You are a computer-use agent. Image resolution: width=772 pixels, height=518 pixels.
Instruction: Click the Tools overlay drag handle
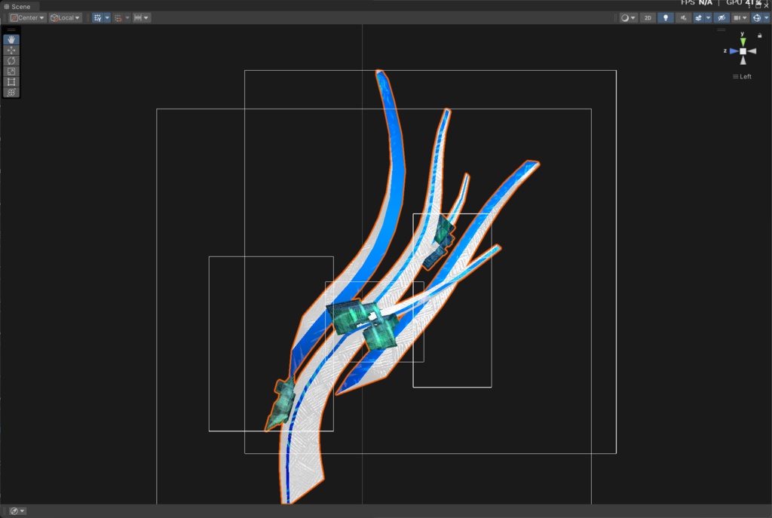(x=11, y=30)
